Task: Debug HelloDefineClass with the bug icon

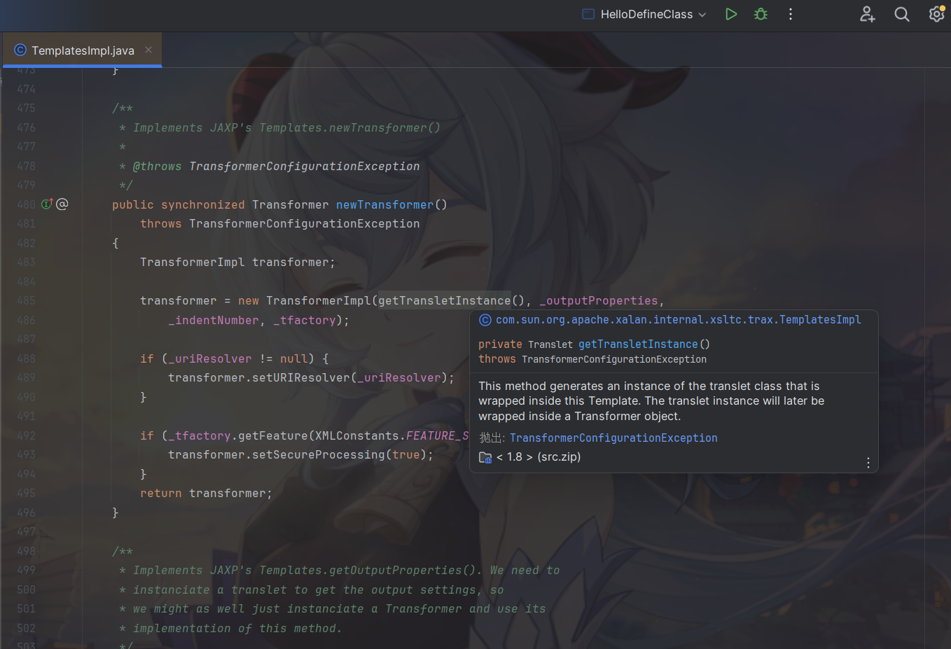Action: [x=761, y=14]
